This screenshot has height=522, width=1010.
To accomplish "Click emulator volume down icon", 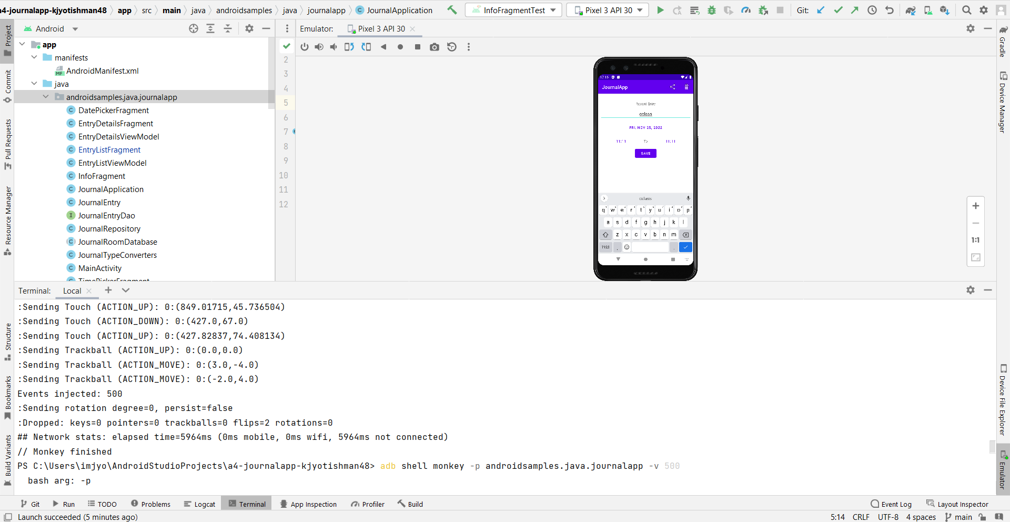I will coord(334,47).
